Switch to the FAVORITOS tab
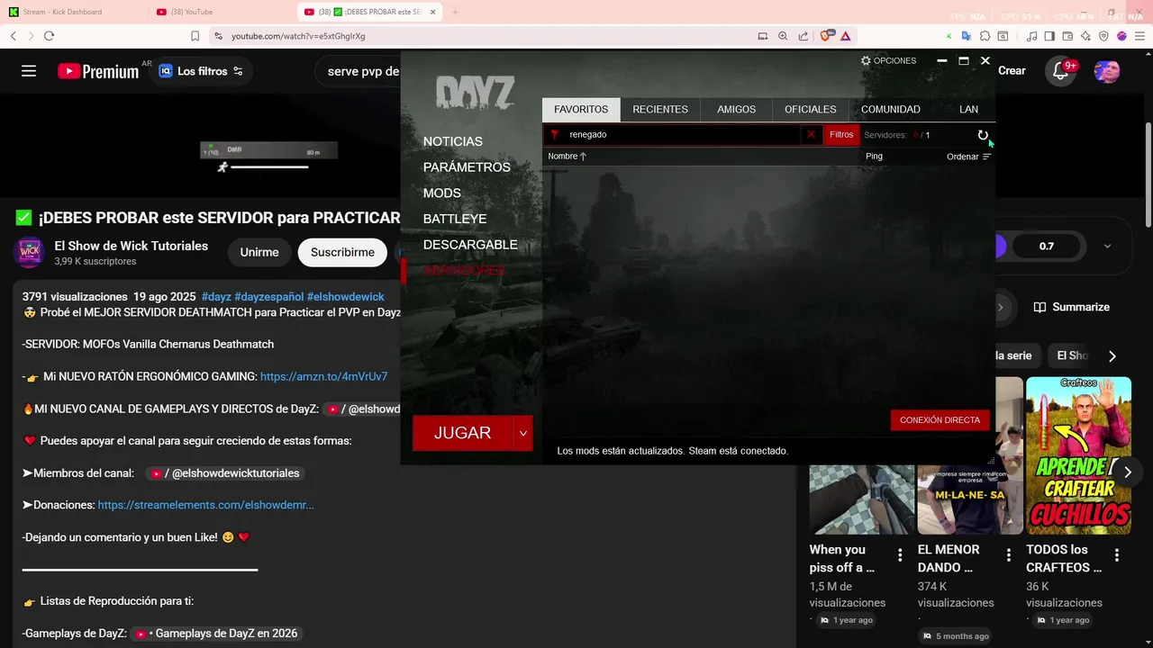The height and width of the screenshot is (648, 1153). [581, 109]
